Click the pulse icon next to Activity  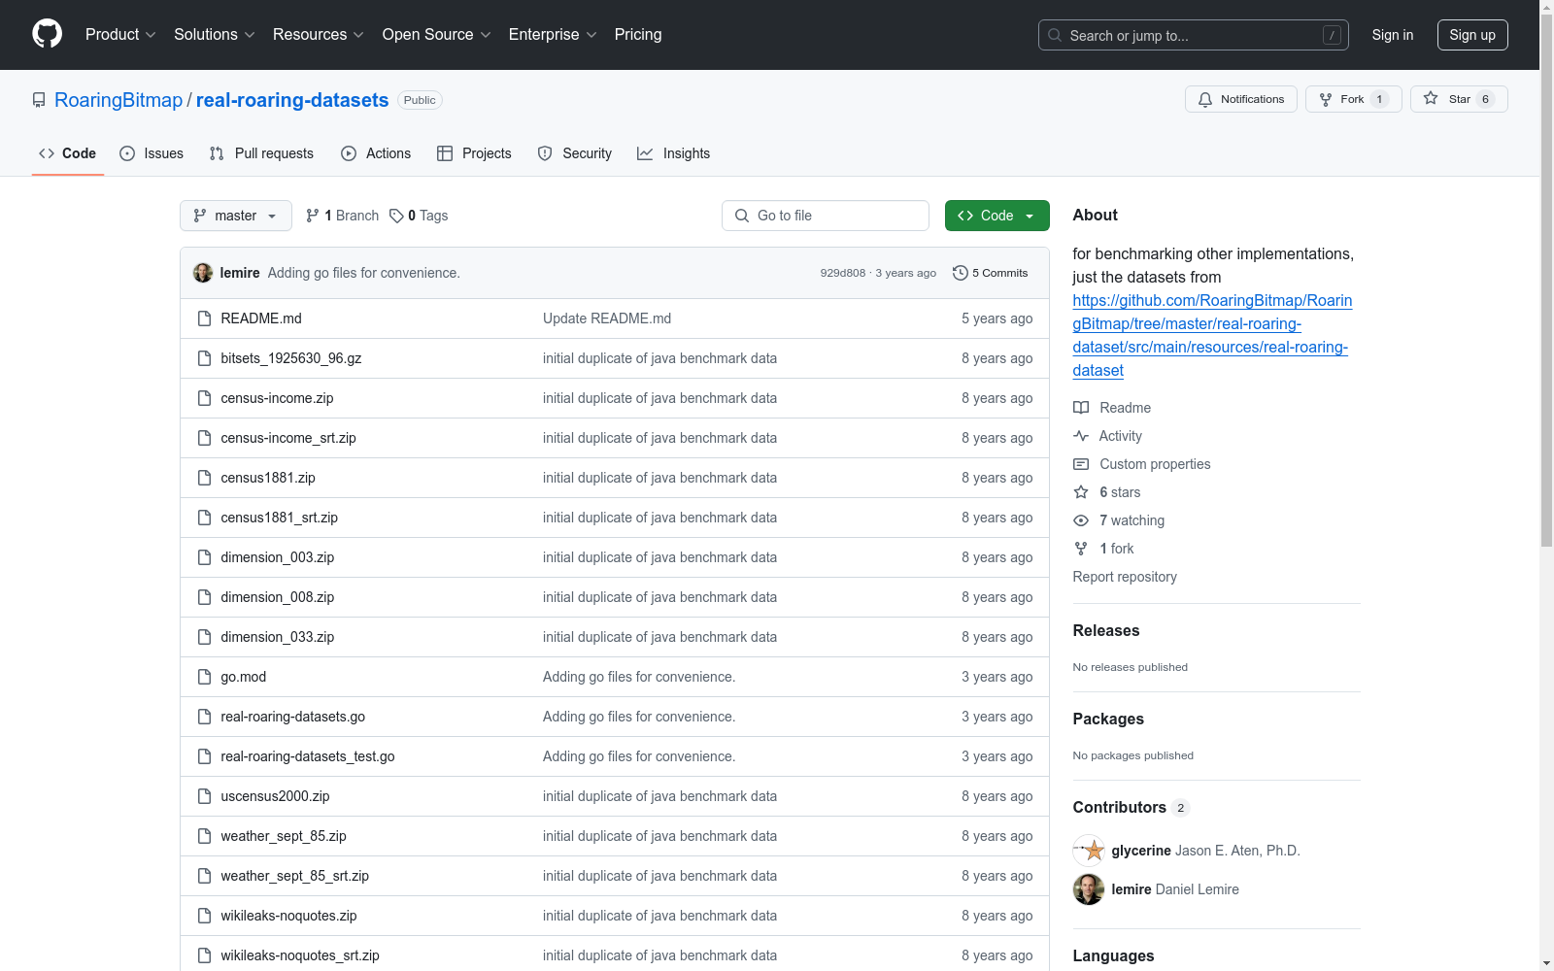1081,436
